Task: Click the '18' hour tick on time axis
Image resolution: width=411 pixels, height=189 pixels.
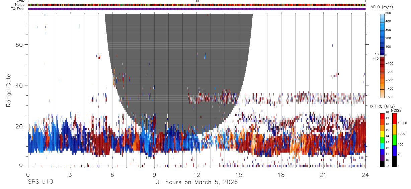Action: [281, 175]
